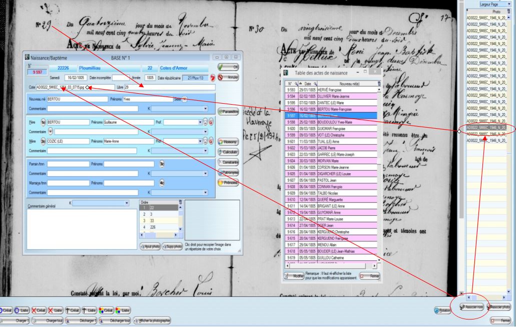Click the Prénoms side button
Viewport: 516px width, 327px height.
(x=228, y=182)
